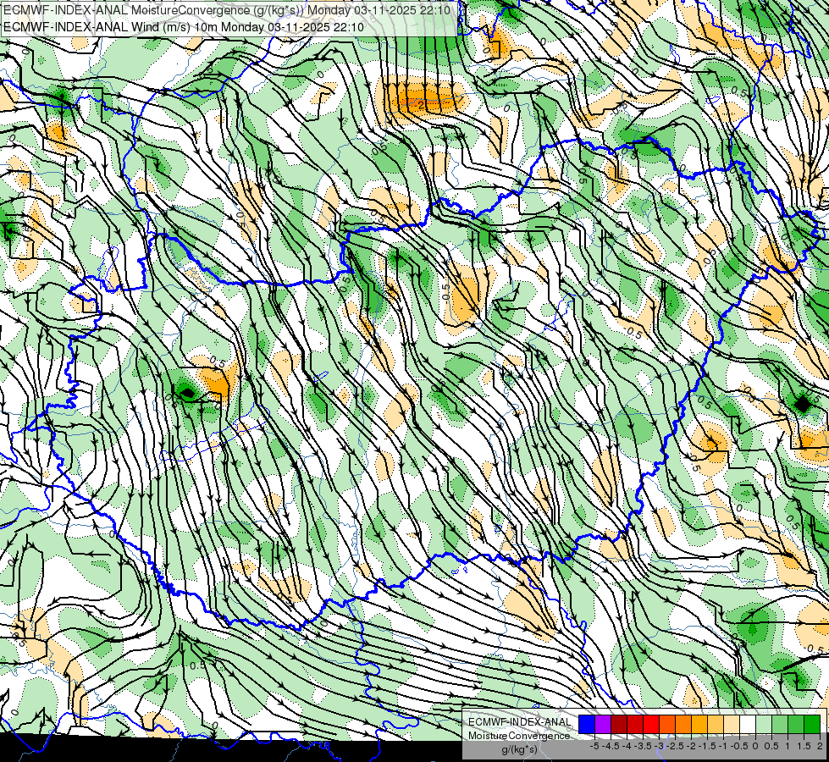Click the white legend swatch left of 0
Viewport: 829px width, 762px height.
(x=748, y=724)
